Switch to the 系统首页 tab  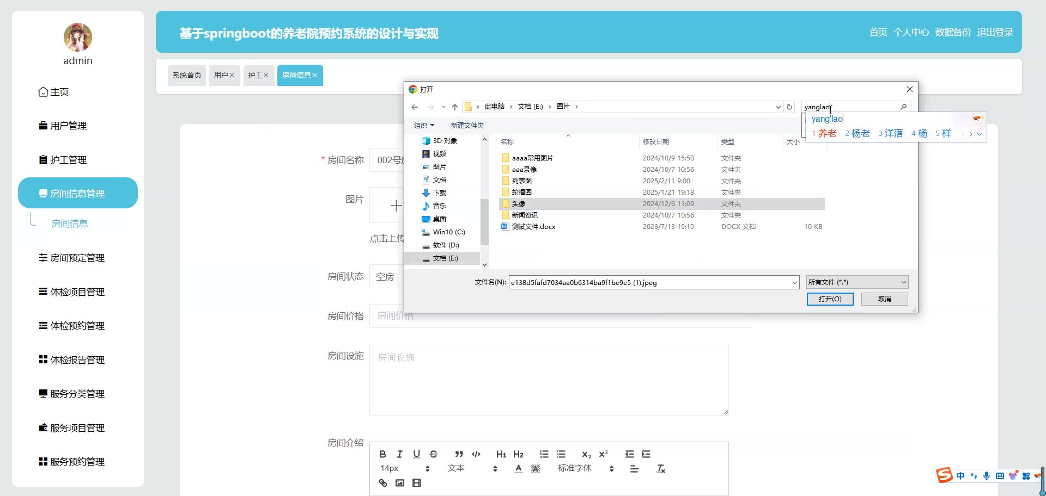click(187, 75)
